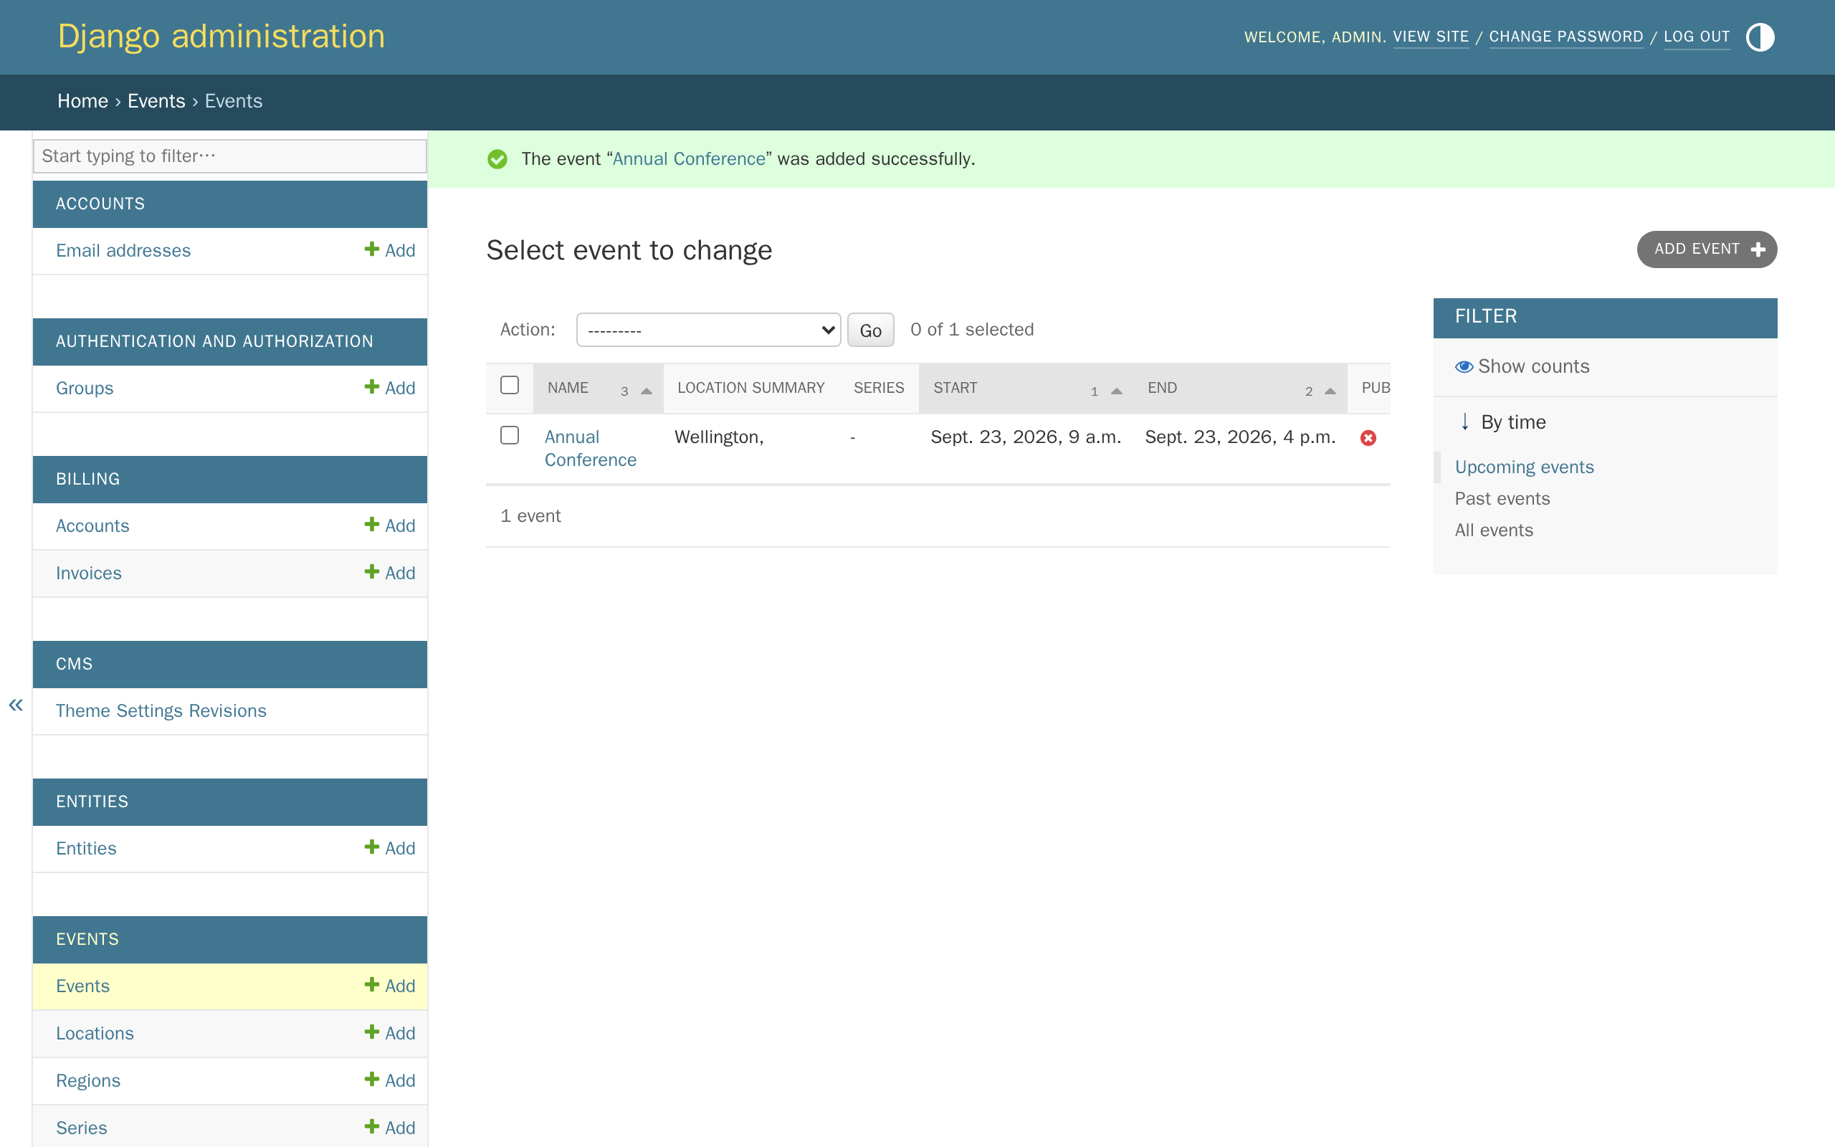Click the Add Event button

pyautogui.click(x=1707, y=249)
